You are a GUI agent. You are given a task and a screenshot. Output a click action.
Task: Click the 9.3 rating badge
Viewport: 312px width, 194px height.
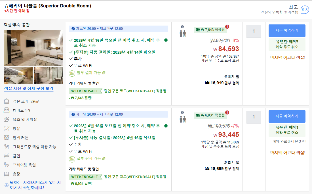click(305, 9)
